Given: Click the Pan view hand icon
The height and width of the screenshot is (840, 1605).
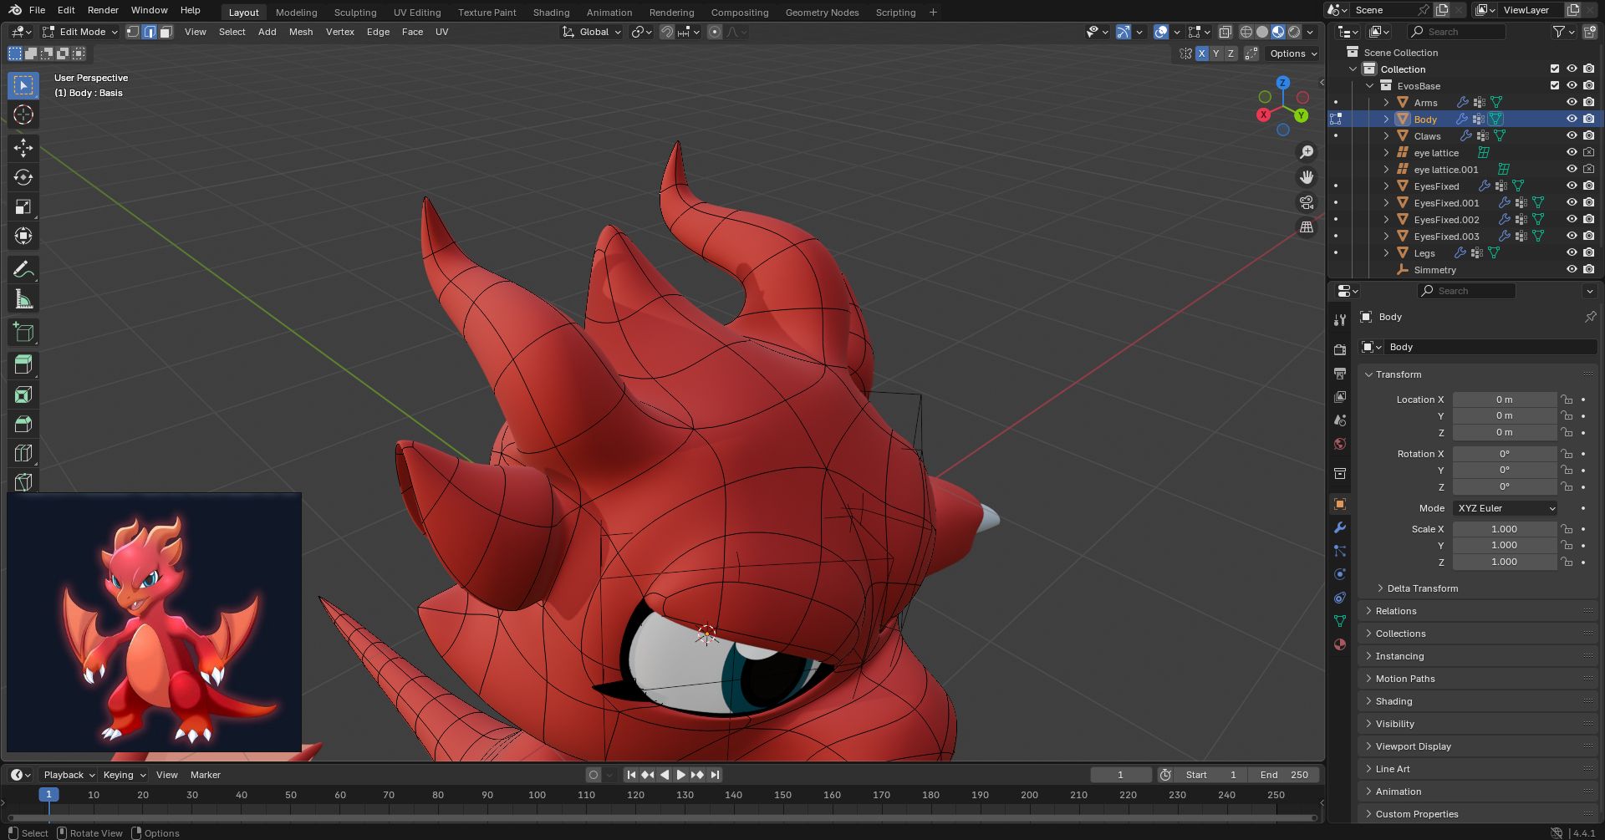Looking at the screenshot, I should [1307, 177].
